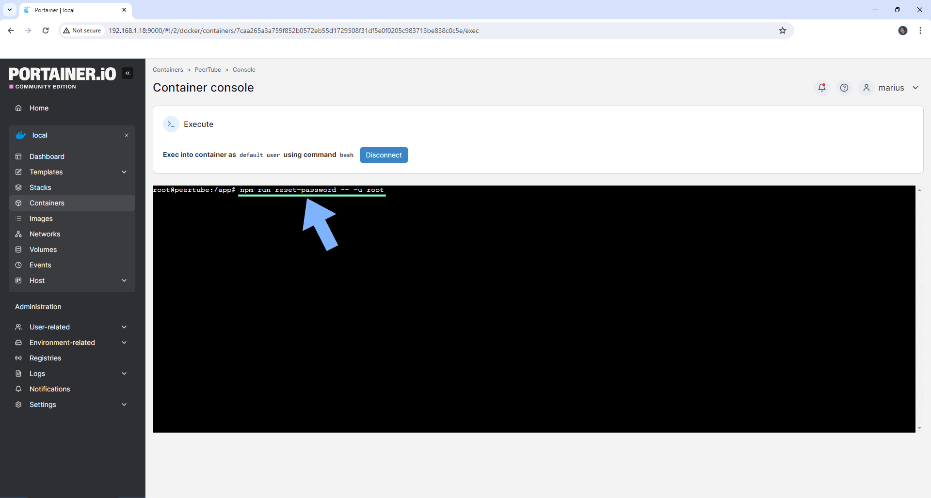
Task: Go to Containers via breadcrumb
Action: point(168,69)
